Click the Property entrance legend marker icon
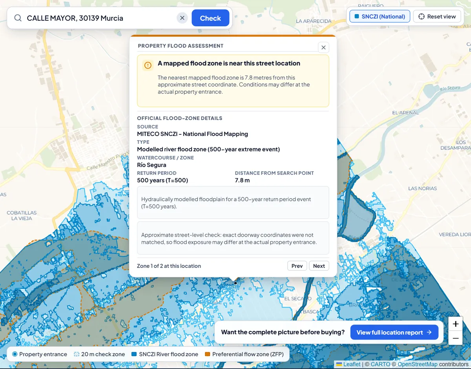Viewport: 471px width, 369px height. click(x=15, y=354)
